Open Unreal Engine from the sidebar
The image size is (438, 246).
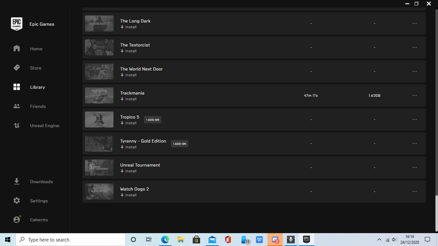36,125
